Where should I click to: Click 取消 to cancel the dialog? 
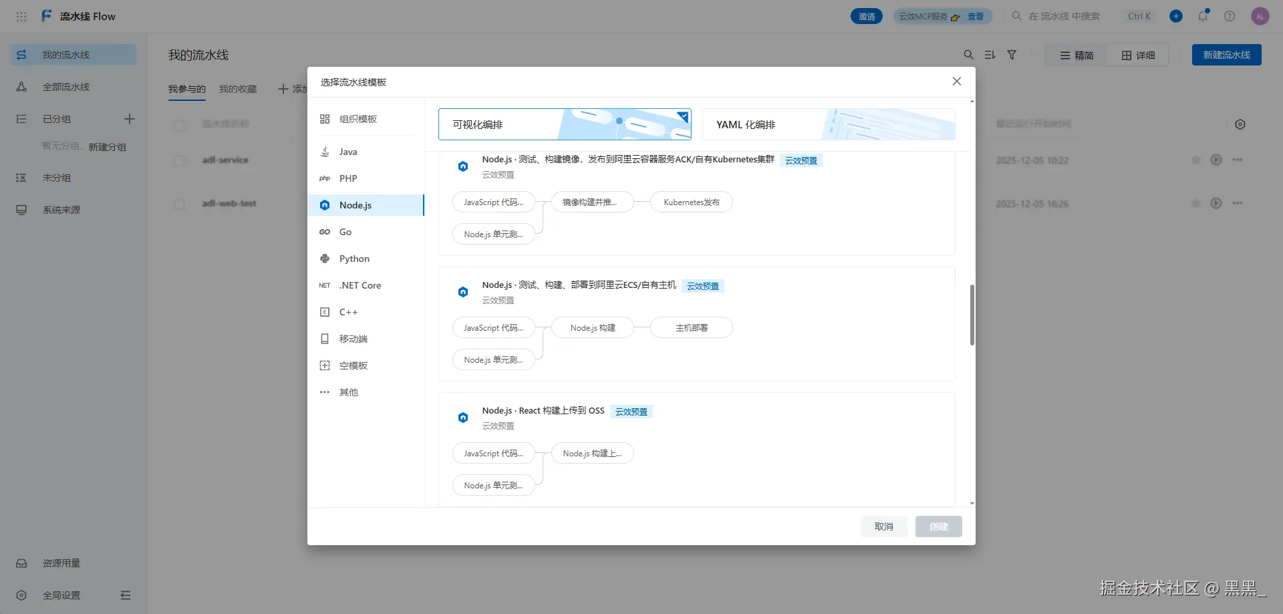pos(884,526)
